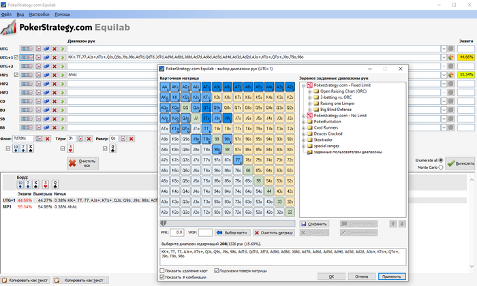Click the range percentage slider below the matrix
Image resolution: width=477 pixels, height=286 pixels.
(x=228, y=223)
